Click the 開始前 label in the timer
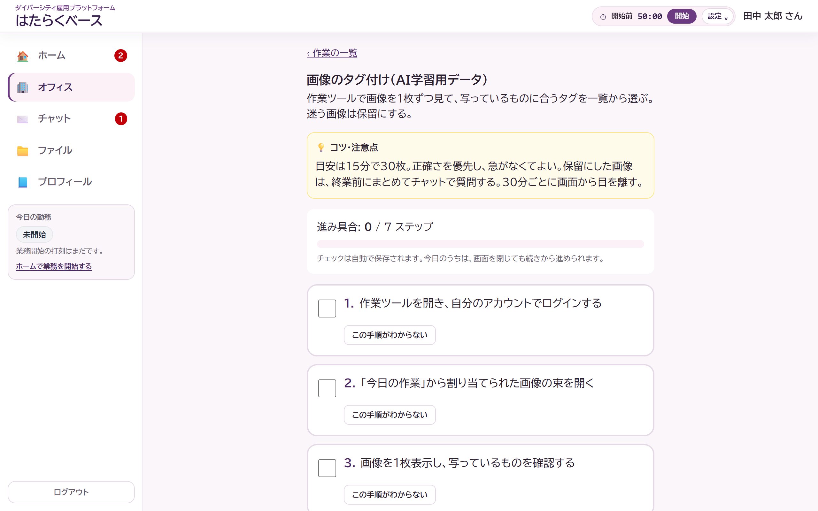 click(x=621, y=16)
